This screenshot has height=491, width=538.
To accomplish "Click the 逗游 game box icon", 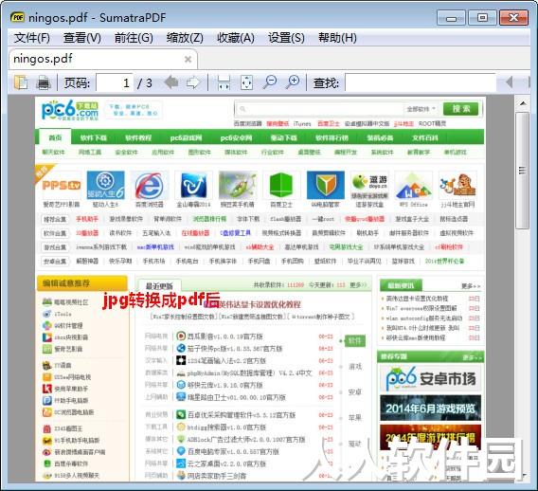I will pos(369,186).
